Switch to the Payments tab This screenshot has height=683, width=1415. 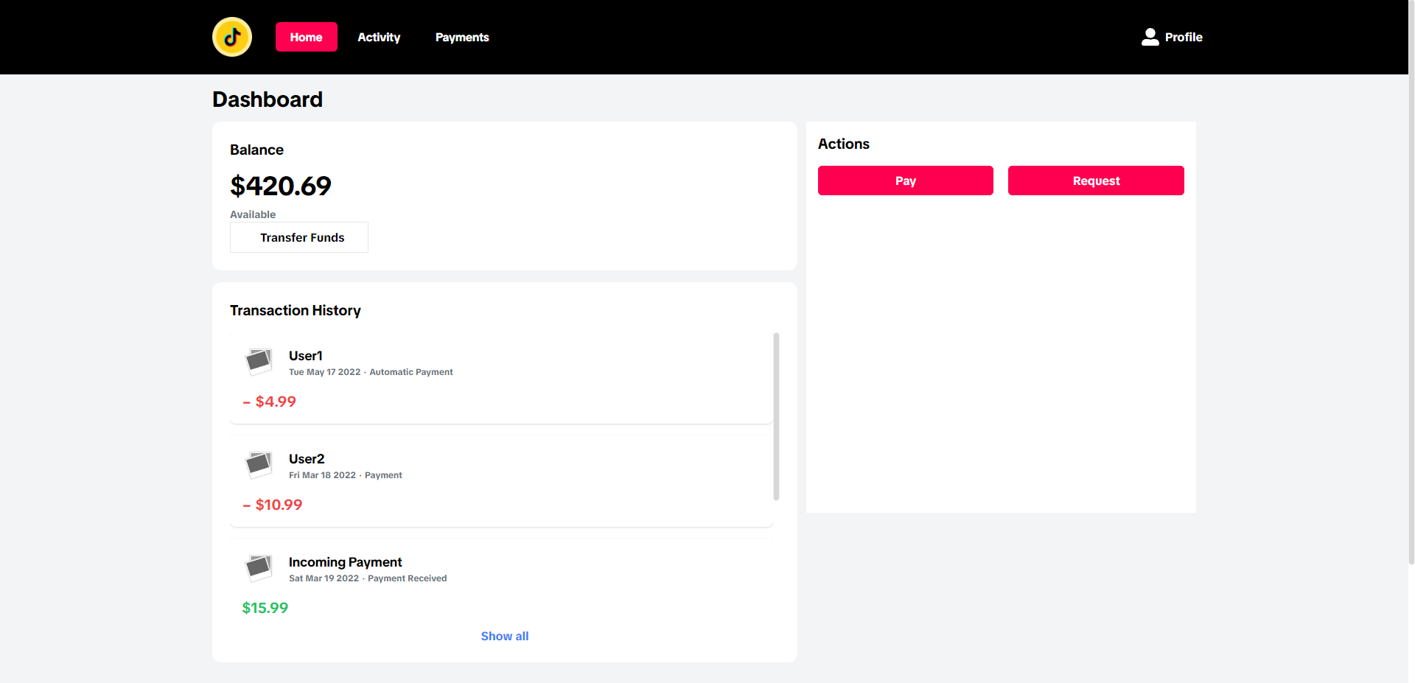(x=462, y=37)
